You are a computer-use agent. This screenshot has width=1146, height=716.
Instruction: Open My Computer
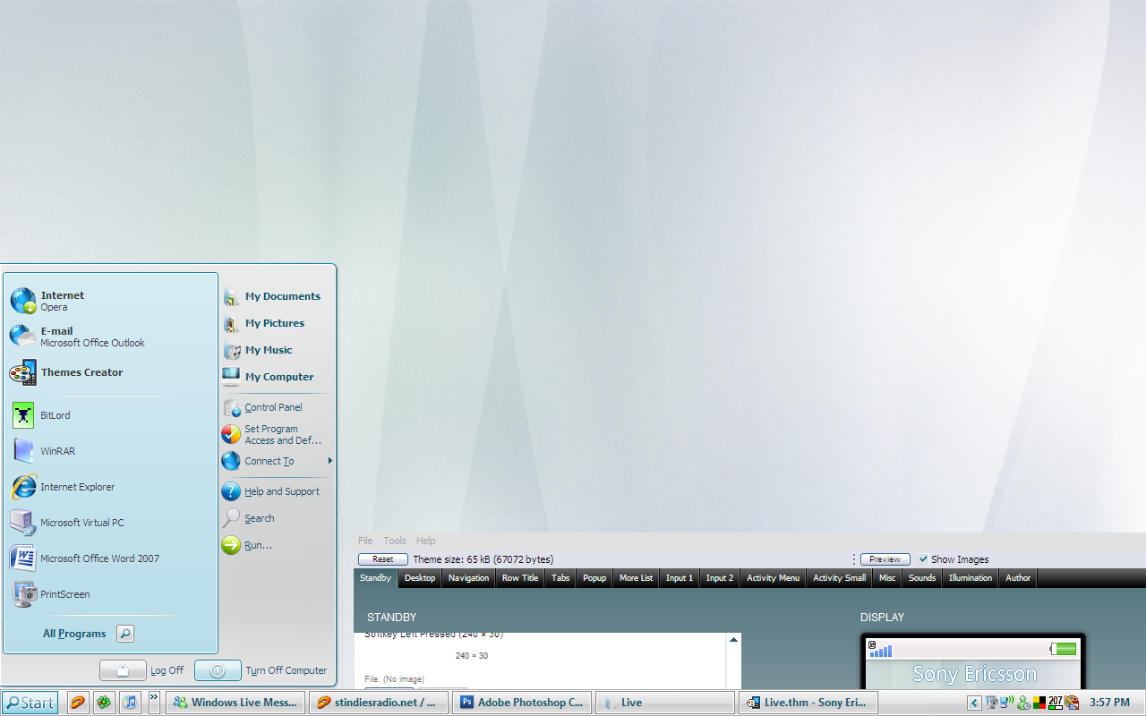276,377
